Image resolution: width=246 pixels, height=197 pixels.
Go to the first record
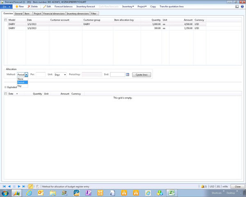click(4, 186)
